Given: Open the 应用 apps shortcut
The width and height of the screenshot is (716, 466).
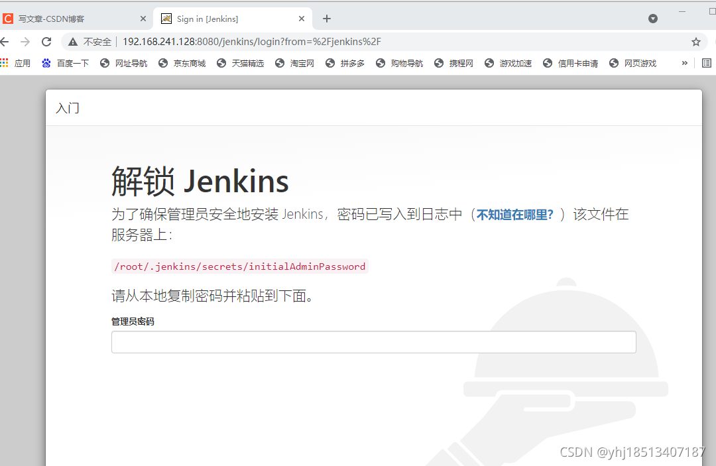Looking at the screenshot, I should (15, 64).
